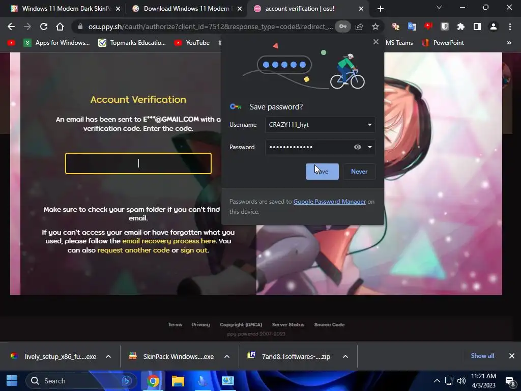Open the PowerPoint bookmark

coord(443,43)
